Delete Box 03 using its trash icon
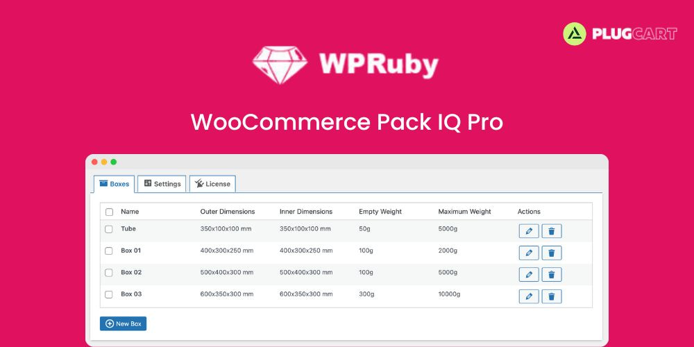The image size is (694, 347). pyautogui.click(x=552, y=296)
